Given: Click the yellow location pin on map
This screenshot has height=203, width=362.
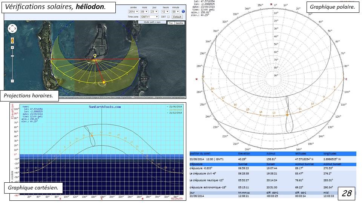Looking at the screenshot, I should (95, 56).
